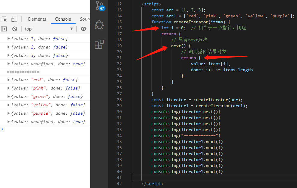The height and width of the screenshot is (188, 297).
Task: Expand the {value: "yellow"} log object
Action: coord(8,105)
